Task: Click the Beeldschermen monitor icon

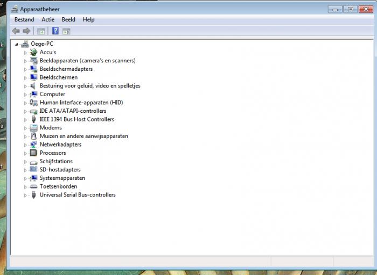Action: pos(33,77)
